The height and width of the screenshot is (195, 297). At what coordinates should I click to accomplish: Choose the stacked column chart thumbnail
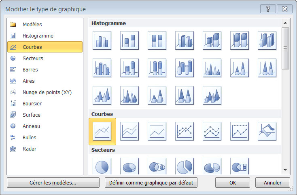pyautogui.click(x=129, y=40)
